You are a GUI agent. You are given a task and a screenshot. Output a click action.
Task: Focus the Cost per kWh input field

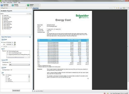click(19, 62)
